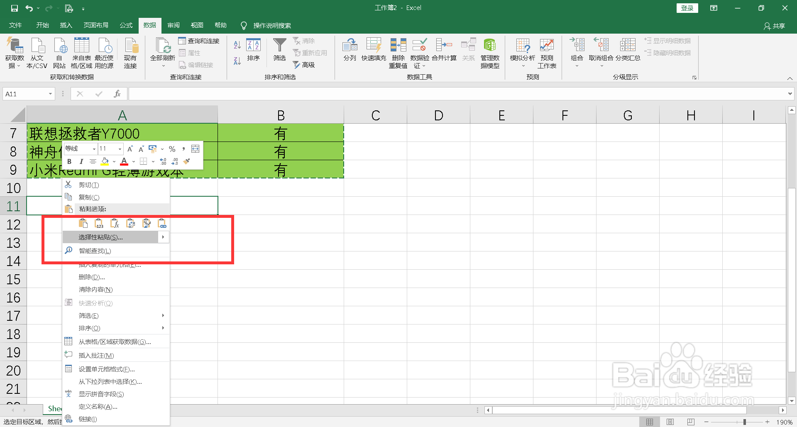Choose 设置单元格格式 from context menu

116,369
